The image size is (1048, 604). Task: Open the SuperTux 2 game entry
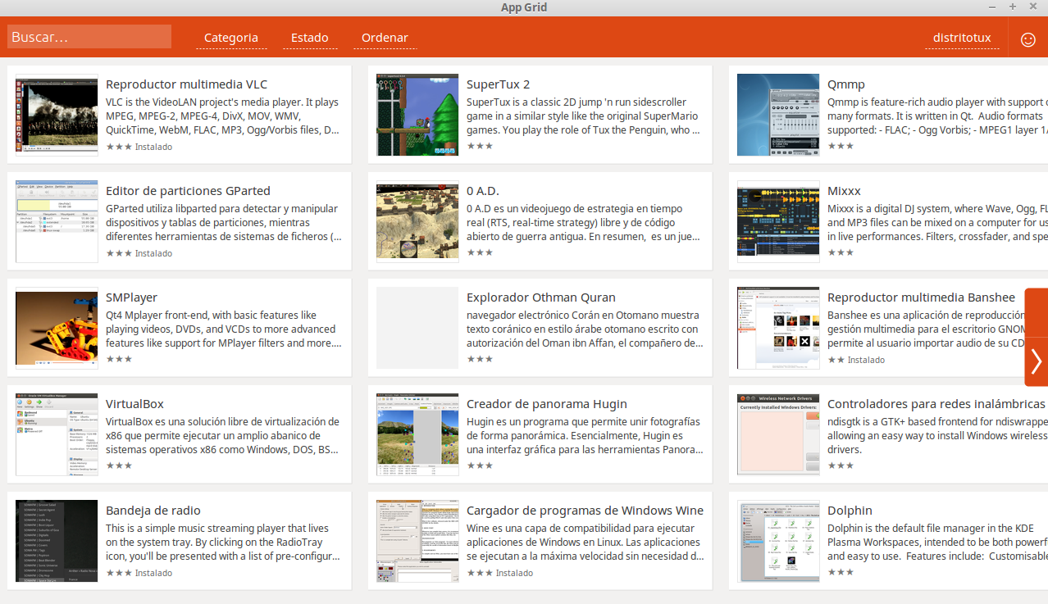(498, 84)
